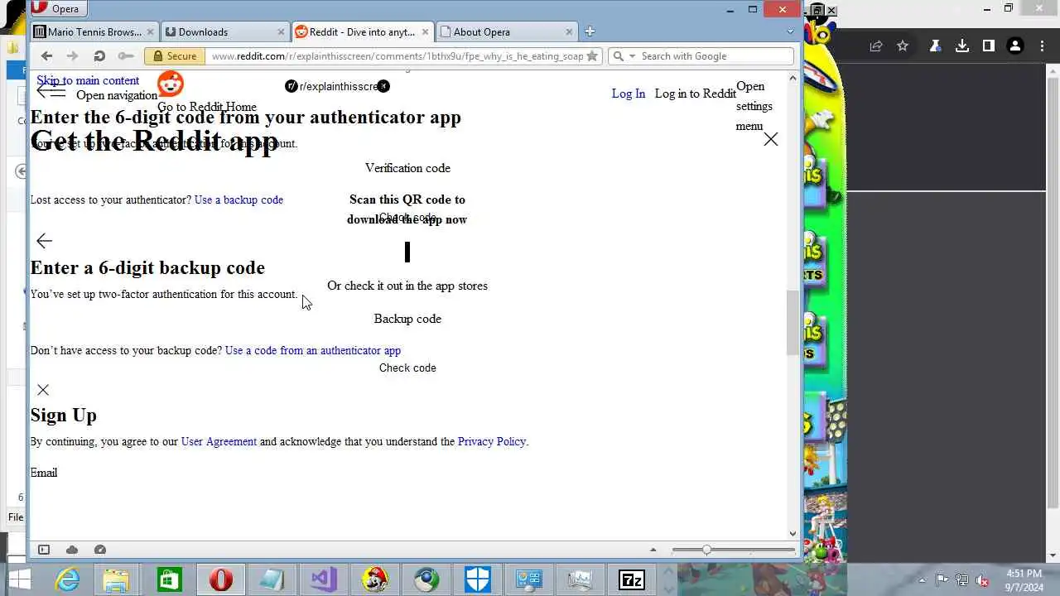Click the Verification code field label
1060x596 pixels.
pos(407,168)
